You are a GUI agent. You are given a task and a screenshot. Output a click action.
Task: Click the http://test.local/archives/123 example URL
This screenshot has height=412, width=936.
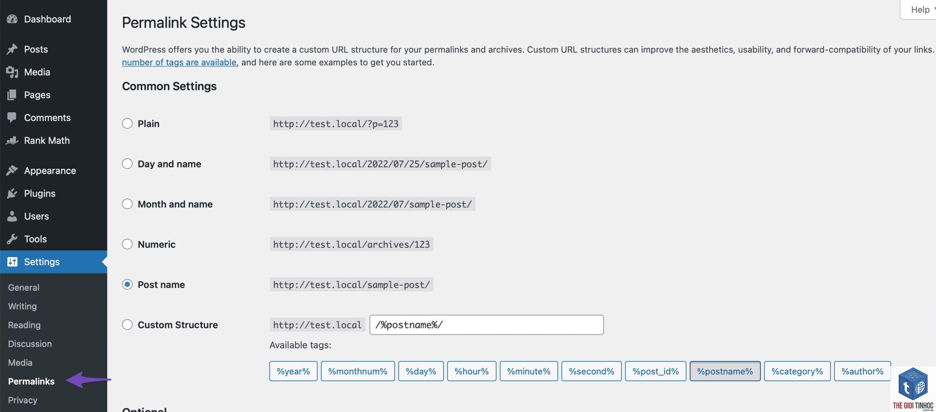(x=351, y=244)
